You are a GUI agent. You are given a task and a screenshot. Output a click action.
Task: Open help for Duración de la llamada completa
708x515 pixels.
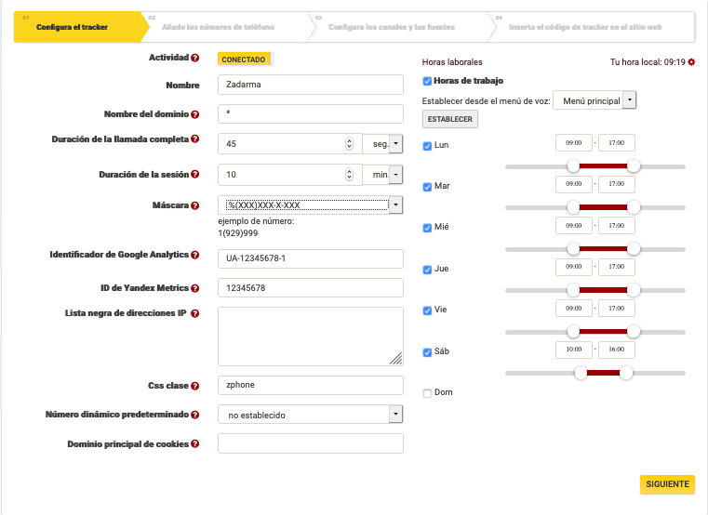coord(194,139)
